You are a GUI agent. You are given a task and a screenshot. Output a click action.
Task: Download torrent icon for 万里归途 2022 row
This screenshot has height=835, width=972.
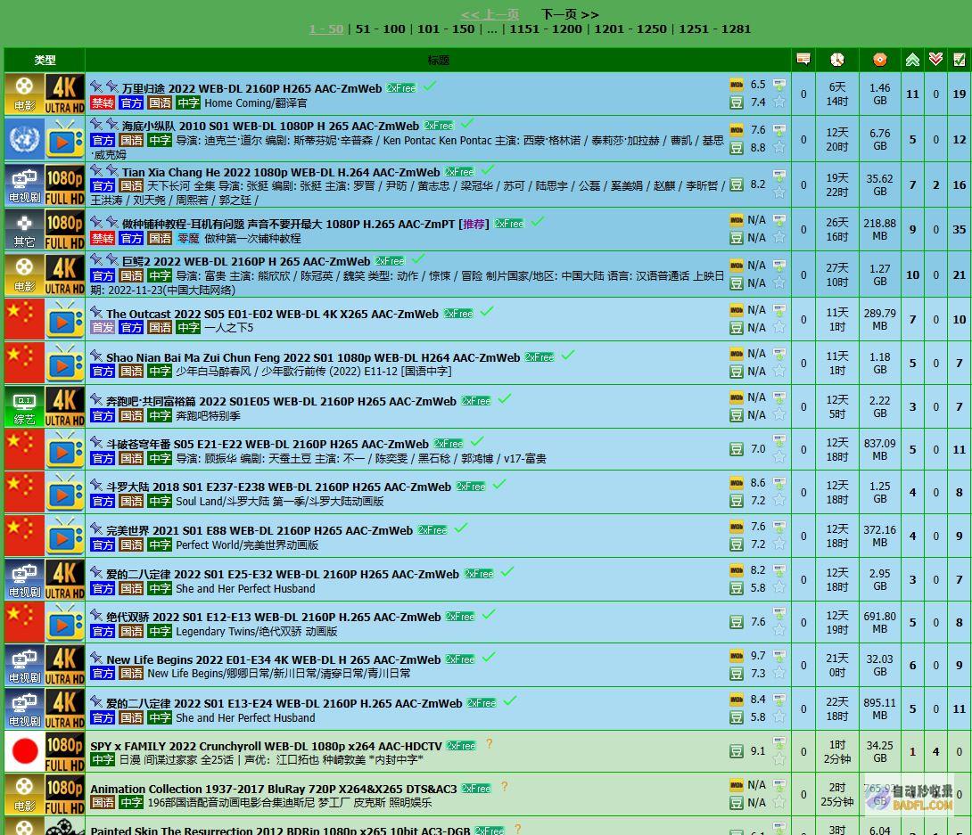(x=779, y=85)
